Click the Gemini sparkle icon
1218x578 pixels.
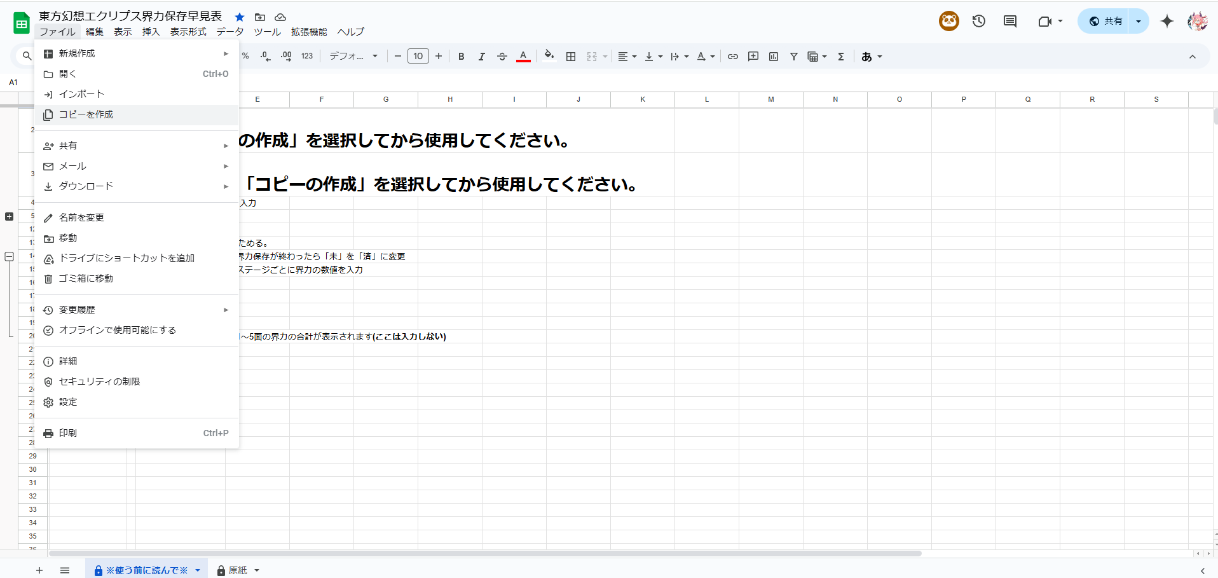(1167, 21)
